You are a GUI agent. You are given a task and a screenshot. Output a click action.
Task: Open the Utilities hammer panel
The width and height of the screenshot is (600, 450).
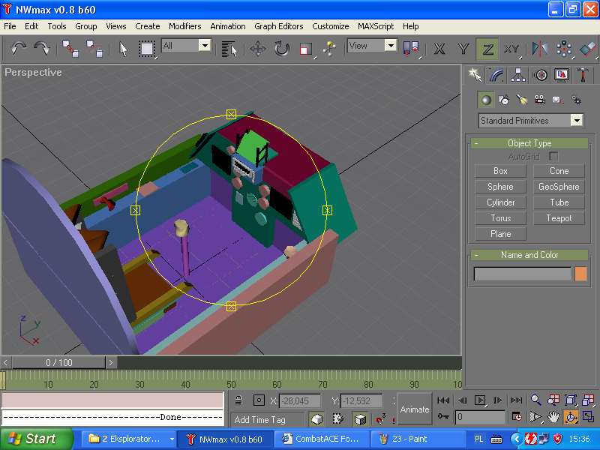[x=583, y=75]
